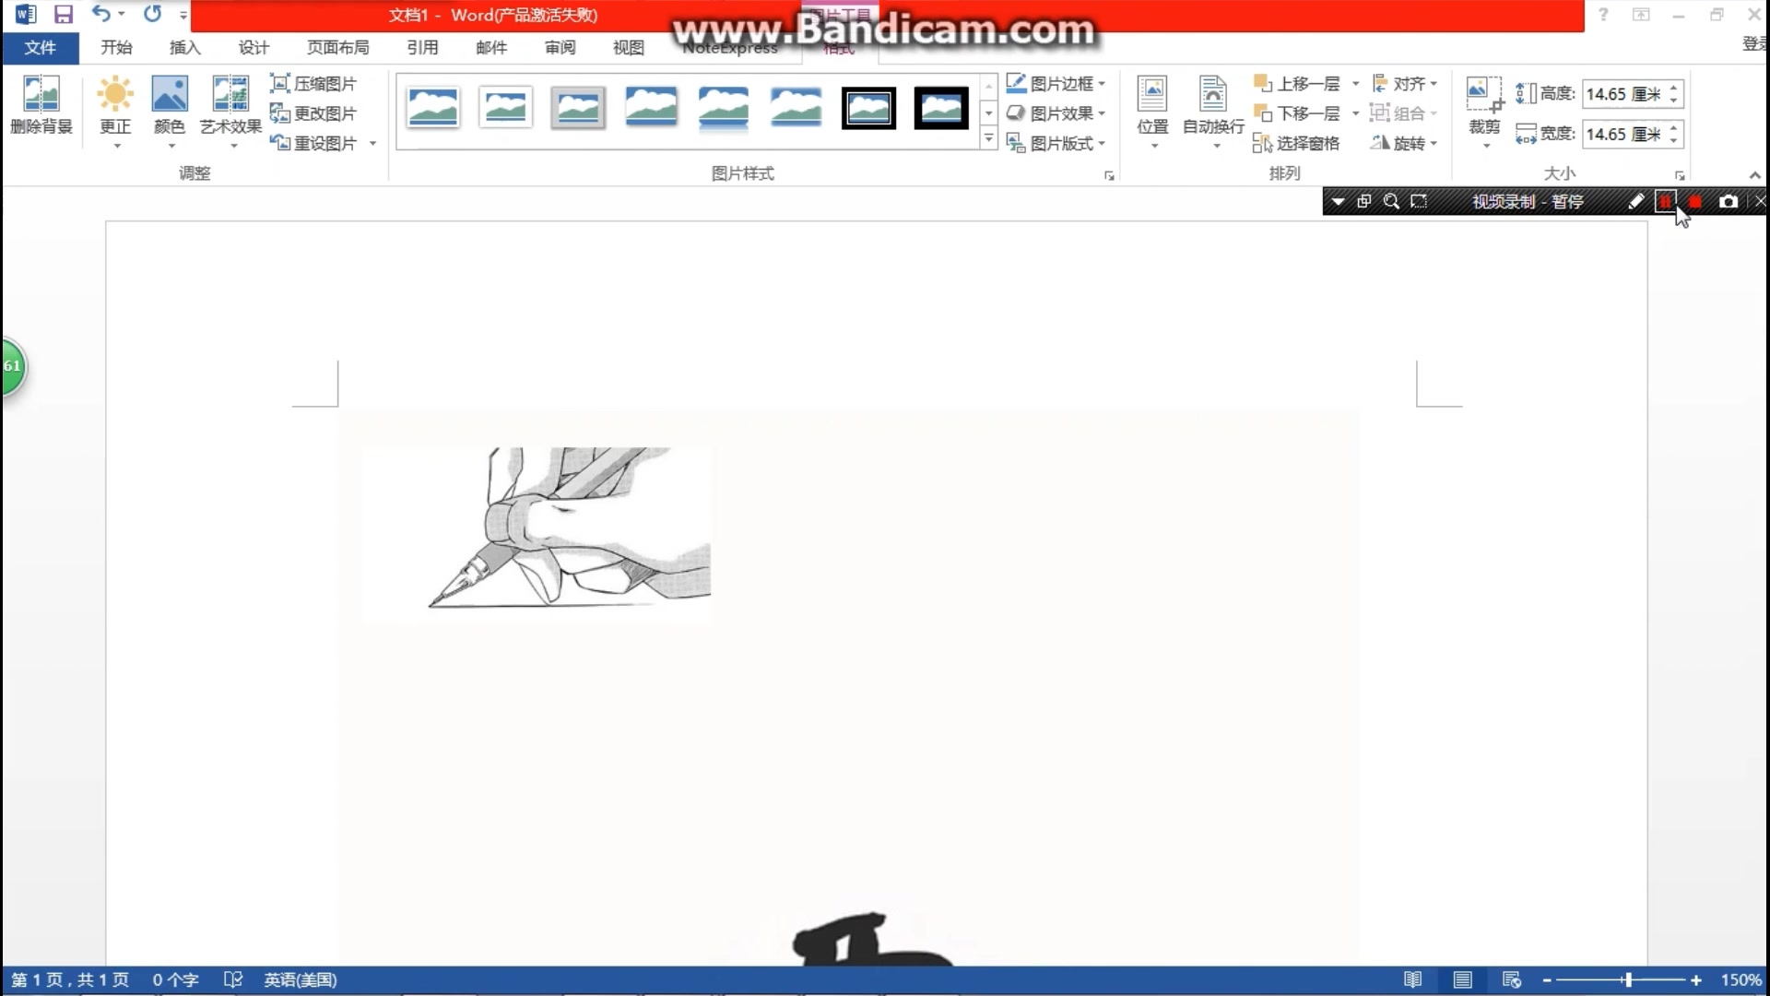Expand Picture Effects (图片效果) dropdown
The width and height of the screenshot is (1770, 996).
tap(1102, 113)
